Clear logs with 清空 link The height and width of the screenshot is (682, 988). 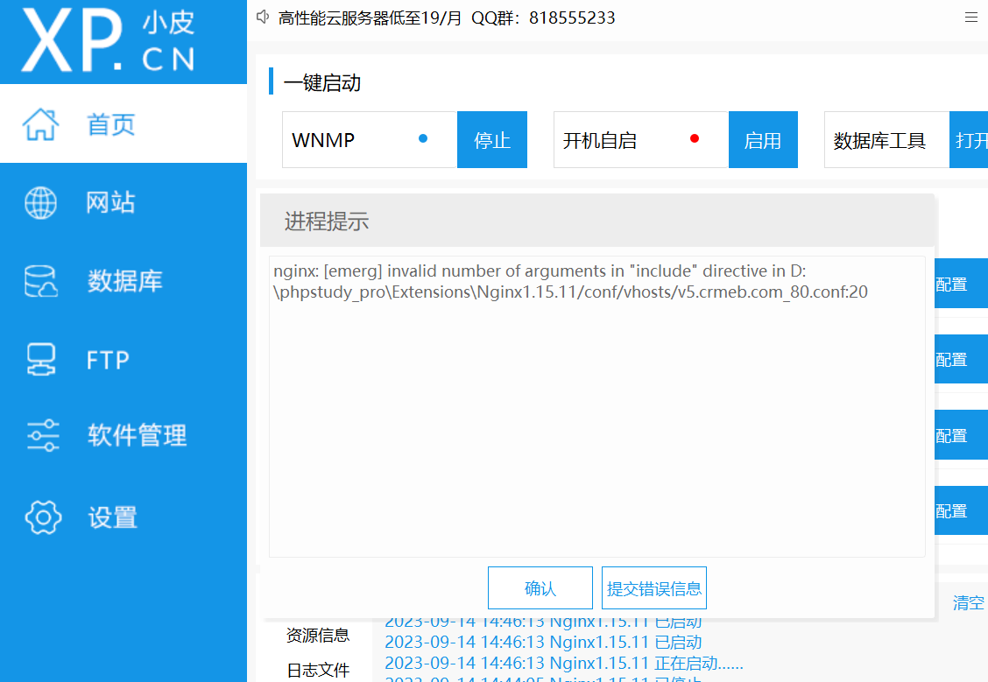tap(969, 602)
